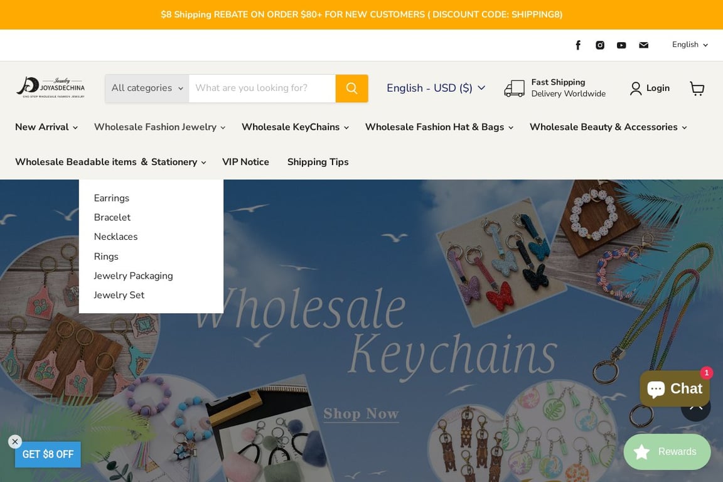Click the back-to-top arrow button
Viewport: 723px width, 482px height.
click(696, 410)
